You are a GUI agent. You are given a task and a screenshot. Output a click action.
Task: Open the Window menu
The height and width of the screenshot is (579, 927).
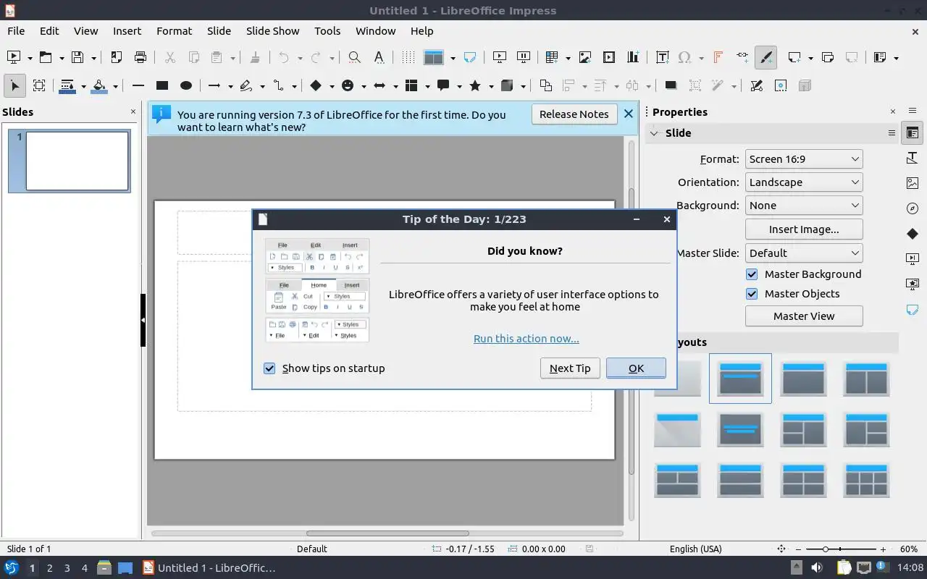[x=375, y=31]
